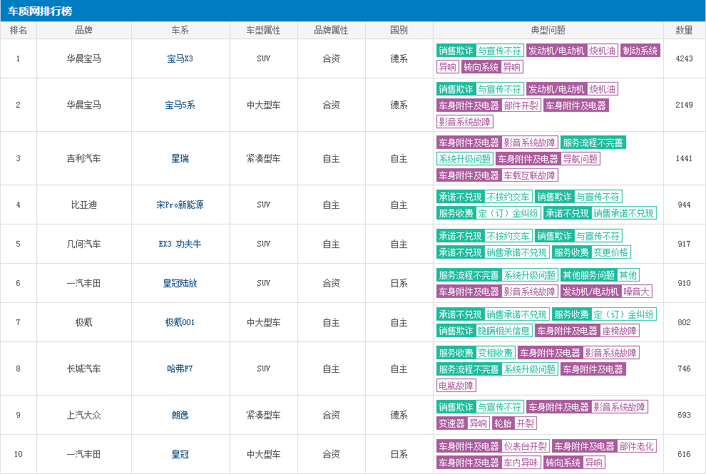This screenshot has height=474, width=706.
Task: Click the 部件老化 tag for 皇冠
Action: tap(637, 446)
